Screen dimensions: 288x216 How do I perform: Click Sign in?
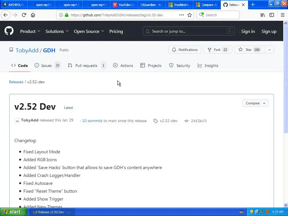click(x=248, y=31)
